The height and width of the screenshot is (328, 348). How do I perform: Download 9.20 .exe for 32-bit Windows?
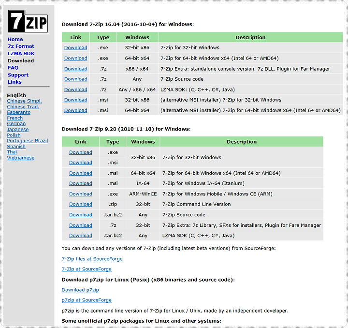point(81,152)
